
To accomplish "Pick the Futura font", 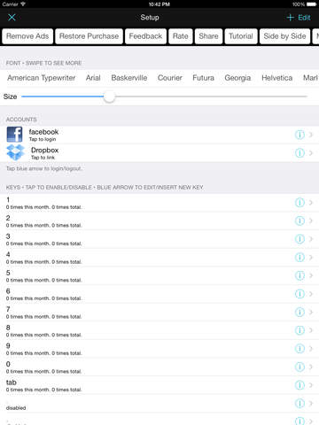I will [x=203, y=78].
